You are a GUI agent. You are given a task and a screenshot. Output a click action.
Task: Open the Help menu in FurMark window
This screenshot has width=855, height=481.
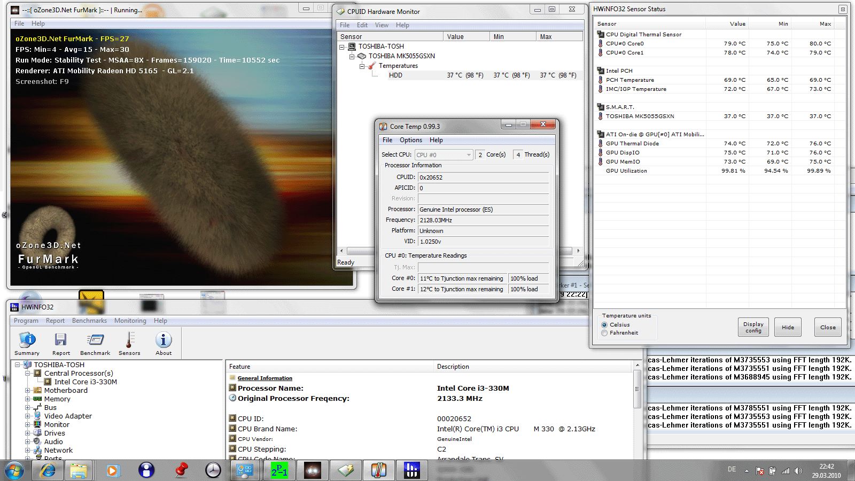38,24
